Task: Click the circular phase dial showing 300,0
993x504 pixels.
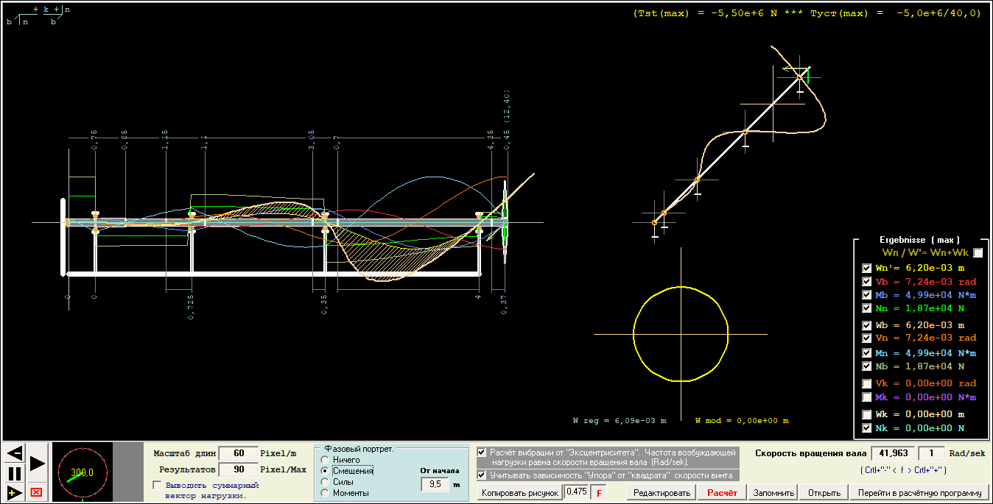Action: pyautogui.click(x=82, y=472)
